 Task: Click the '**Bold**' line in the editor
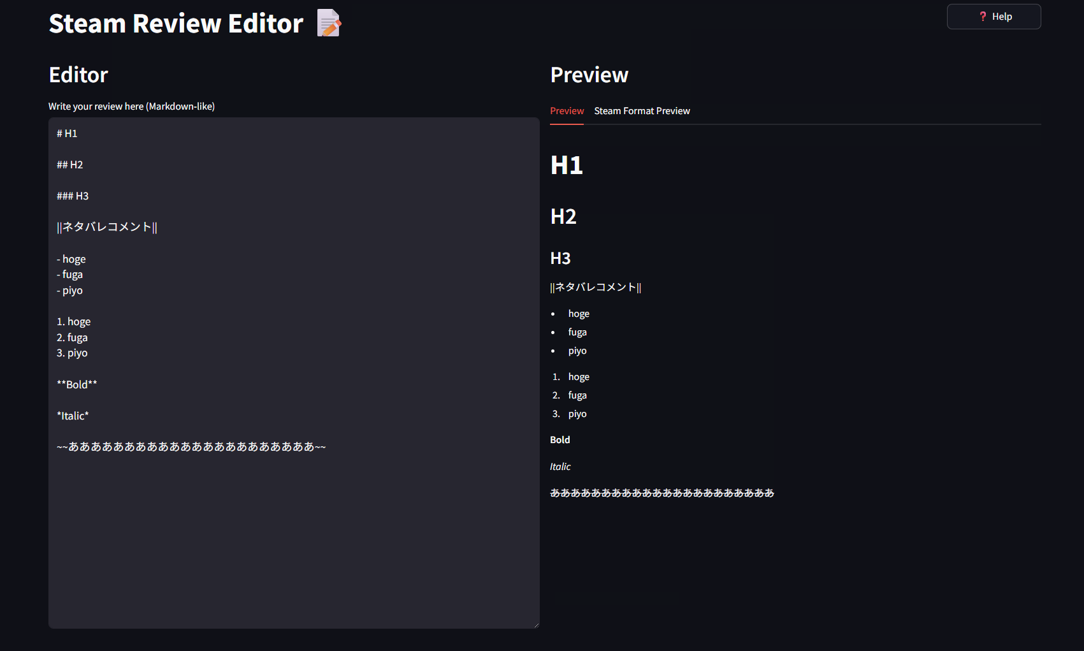pyautogui.click(x=77, y=384)
